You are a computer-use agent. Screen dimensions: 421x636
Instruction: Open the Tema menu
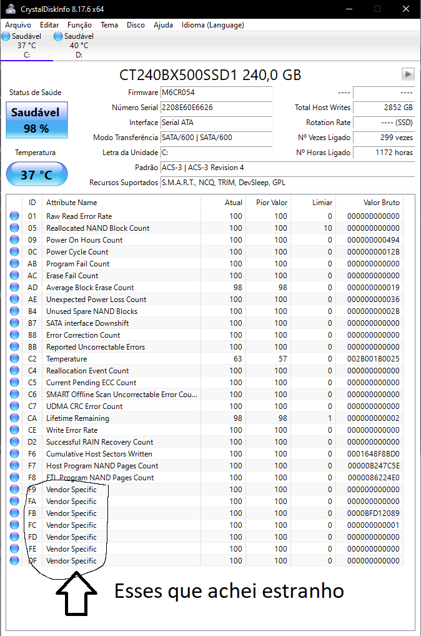click(109, 25)
